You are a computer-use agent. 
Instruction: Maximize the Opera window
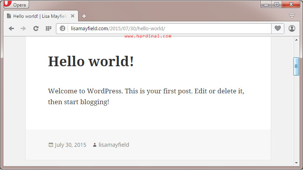(x=277, y=4)
